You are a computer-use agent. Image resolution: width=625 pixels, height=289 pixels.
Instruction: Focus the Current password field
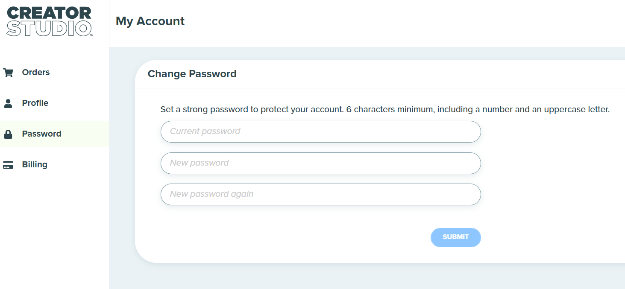(320, 131)
